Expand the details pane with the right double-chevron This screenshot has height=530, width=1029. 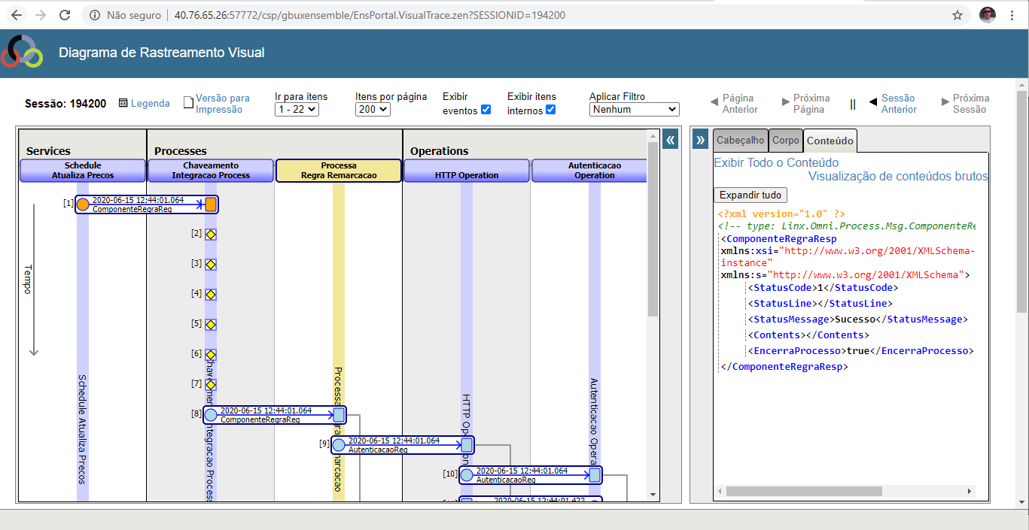coord(700,140)
